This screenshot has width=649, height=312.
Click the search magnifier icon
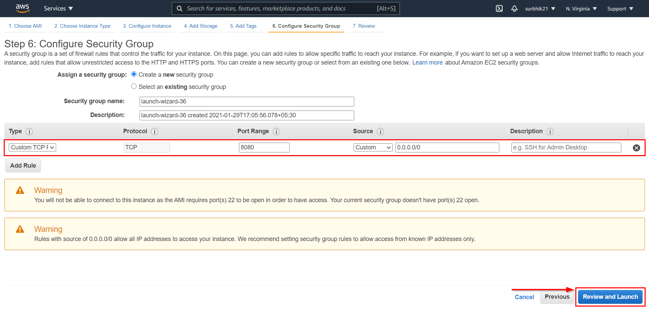179,8
